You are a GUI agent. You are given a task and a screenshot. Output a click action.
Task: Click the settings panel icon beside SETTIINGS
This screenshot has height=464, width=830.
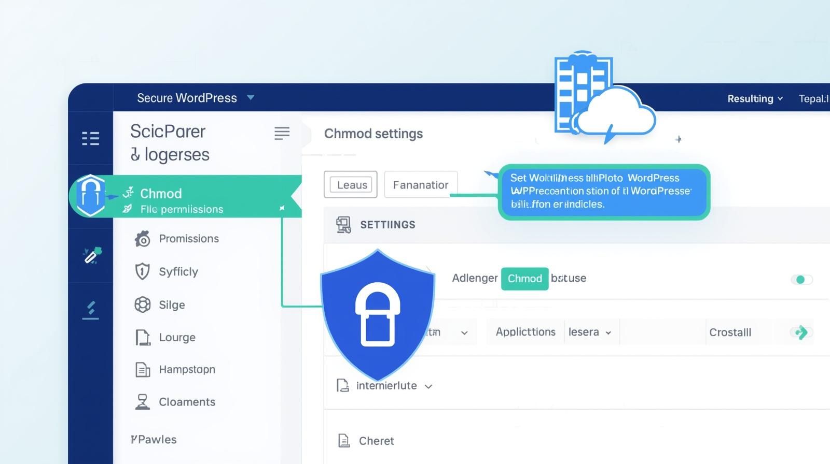(343, 225)
